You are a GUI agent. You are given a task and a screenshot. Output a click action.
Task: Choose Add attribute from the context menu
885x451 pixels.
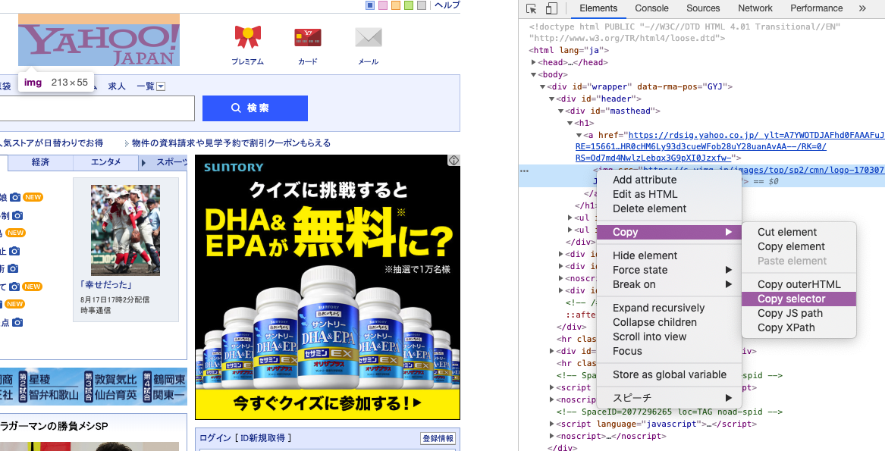coord(669,180)
